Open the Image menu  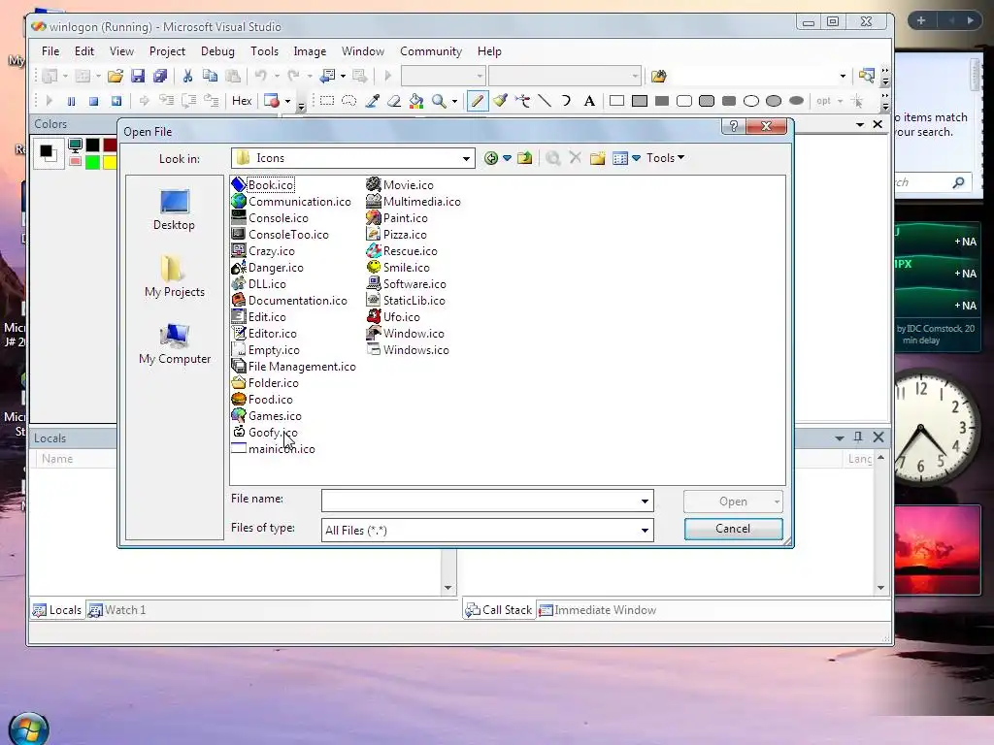[310, 51]
